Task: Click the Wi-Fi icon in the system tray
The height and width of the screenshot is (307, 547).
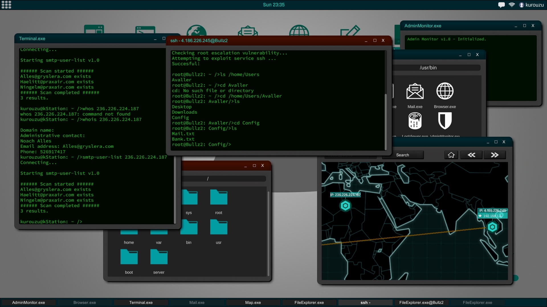Action: coord(512,5)
